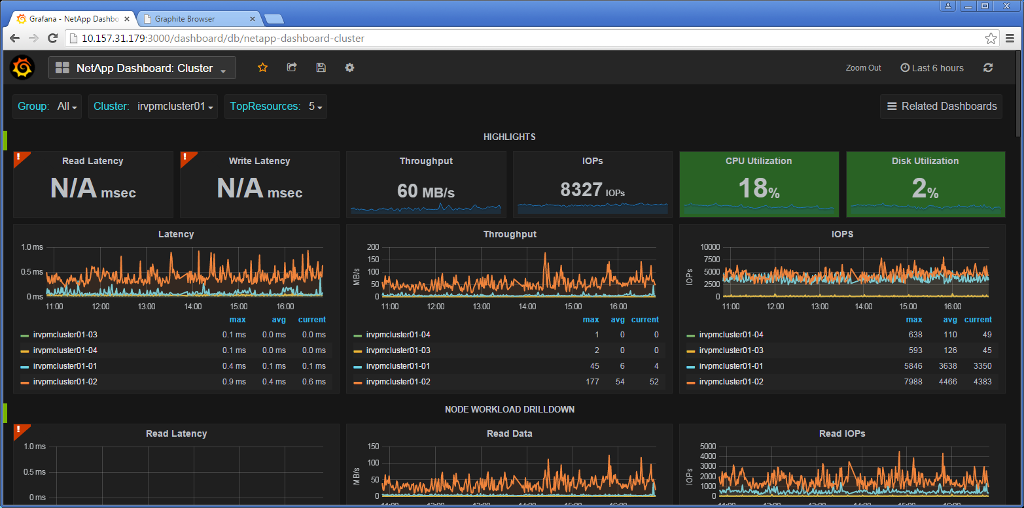The height and width of the screenshot is (508, 1024).
Task: Open Chrome browser menu icon
Action: [1010, 39]
